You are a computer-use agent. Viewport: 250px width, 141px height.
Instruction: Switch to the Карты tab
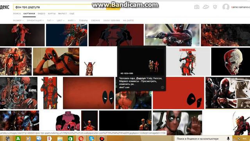[52, 14]
